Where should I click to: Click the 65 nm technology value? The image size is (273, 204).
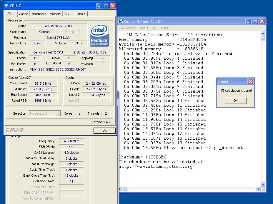37,43
